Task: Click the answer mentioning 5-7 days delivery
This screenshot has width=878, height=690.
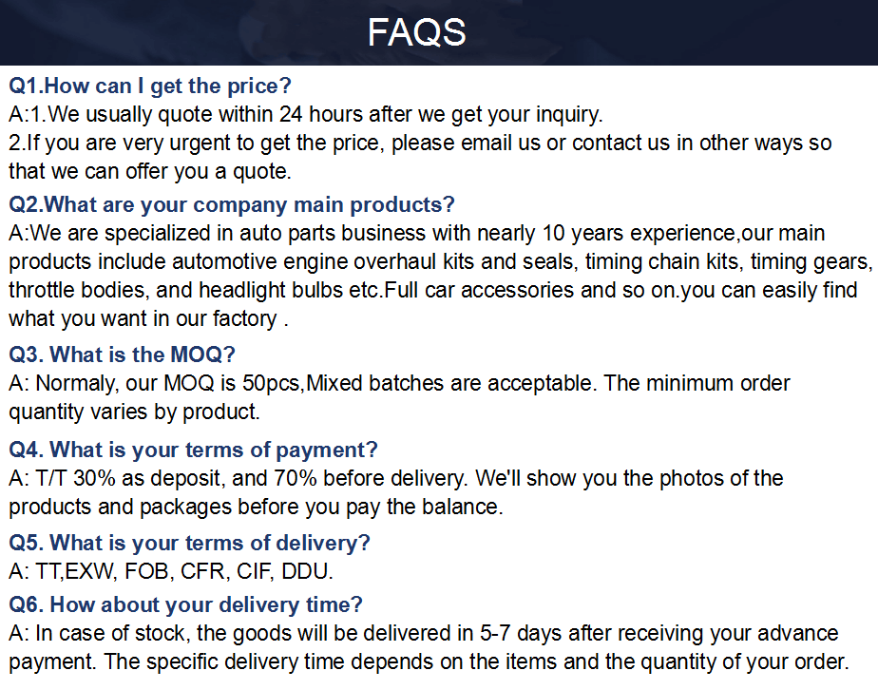Action: [x=424, y=634]
